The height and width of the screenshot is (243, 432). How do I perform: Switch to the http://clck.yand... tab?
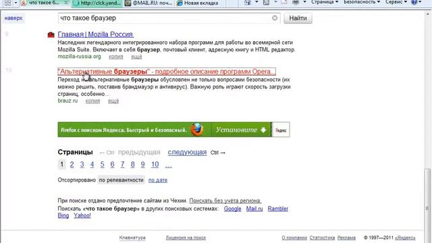(97, 3)
